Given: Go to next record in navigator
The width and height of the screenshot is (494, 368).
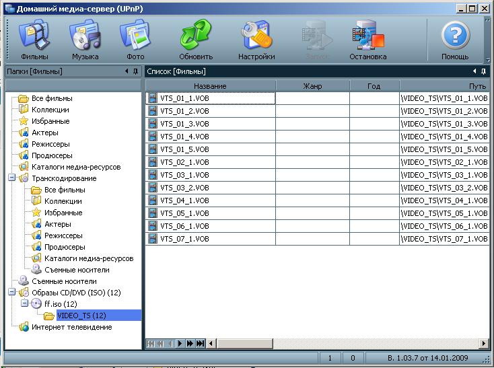Looking at the screenshot, I should pos(180,344).
